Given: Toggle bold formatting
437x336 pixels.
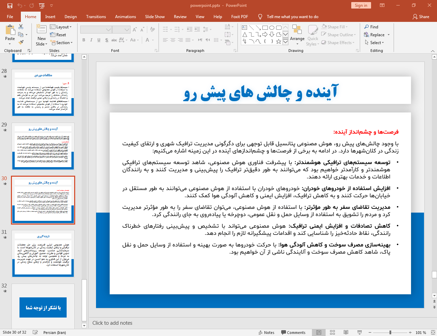Looking at the screenshot, I should pos(84,40).
